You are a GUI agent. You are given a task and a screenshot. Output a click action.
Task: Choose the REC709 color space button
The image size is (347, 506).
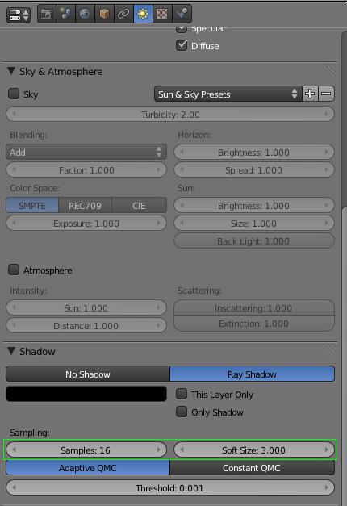point(85,206)
